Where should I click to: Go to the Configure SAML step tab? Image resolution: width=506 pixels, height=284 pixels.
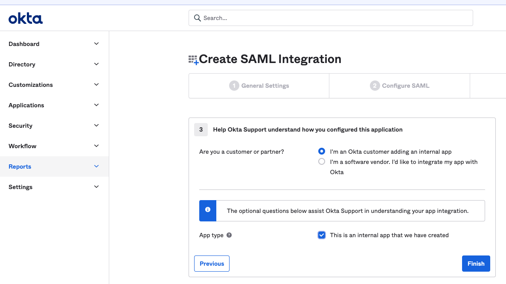tap(399, 86)
